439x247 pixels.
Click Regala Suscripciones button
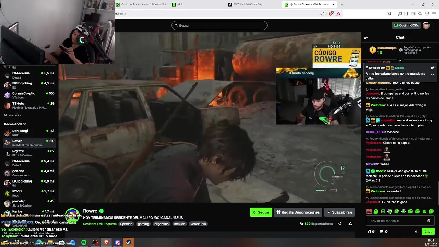(x=298, y=212)
